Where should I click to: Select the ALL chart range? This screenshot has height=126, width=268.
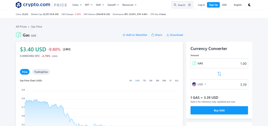pyautogui.click(x=177, y=81)
